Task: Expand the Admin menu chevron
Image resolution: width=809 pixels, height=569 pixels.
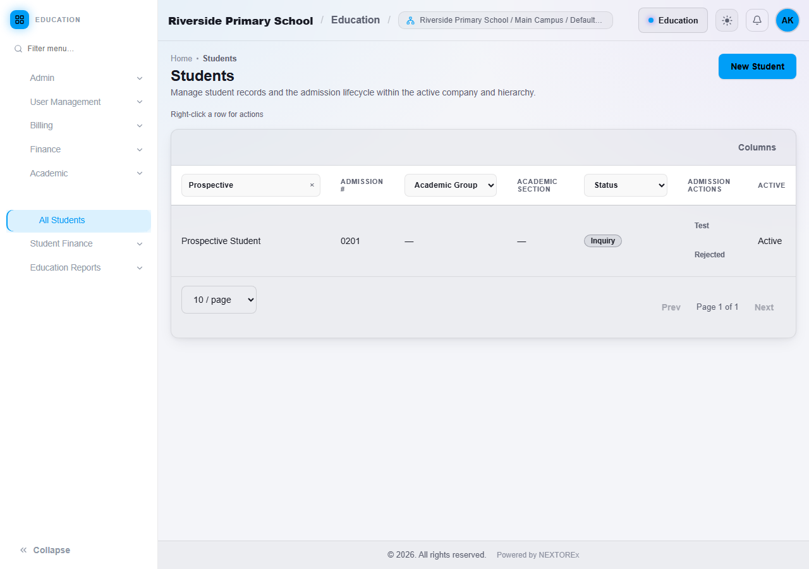Action: [x=140, y=78]
